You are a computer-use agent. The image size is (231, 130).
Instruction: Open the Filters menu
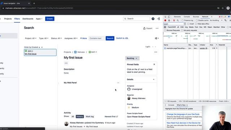pos(17,19)
